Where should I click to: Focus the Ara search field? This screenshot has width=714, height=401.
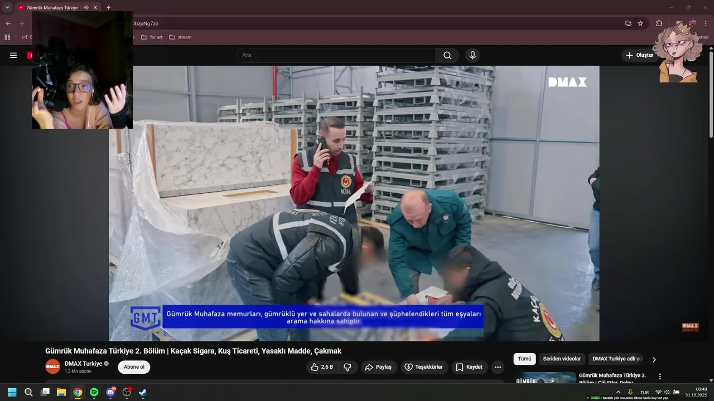[x=336, y=55]
